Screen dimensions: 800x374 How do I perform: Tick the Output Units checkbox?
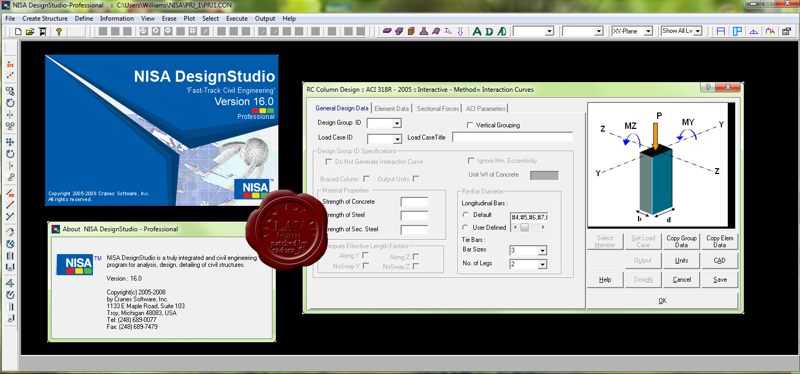416,179
